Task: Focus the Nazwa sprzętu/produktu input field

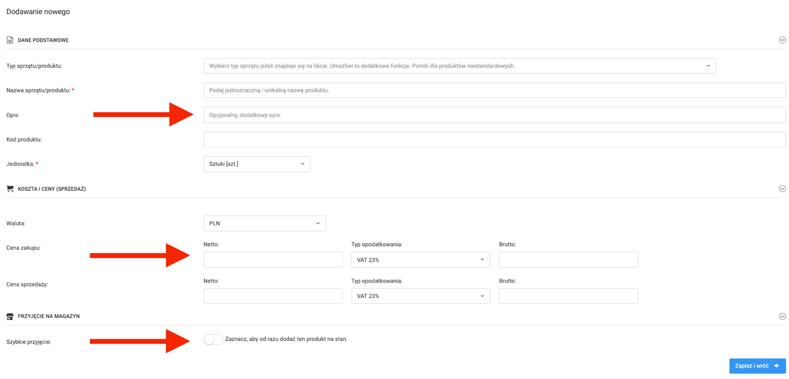Action: [494, 91]
